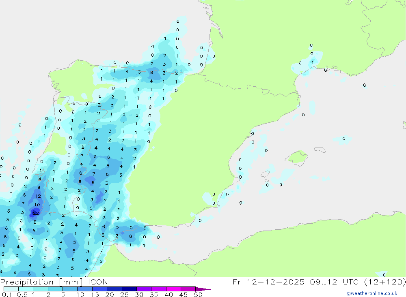Click the precipitation value '12' on map
The height and width of the screenshot is (297, 406).
pyautogui.click(x=38, y=196)
